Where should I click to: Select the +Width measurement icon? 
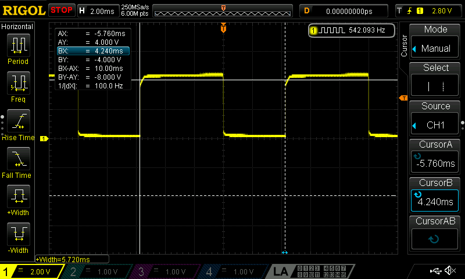18,199
